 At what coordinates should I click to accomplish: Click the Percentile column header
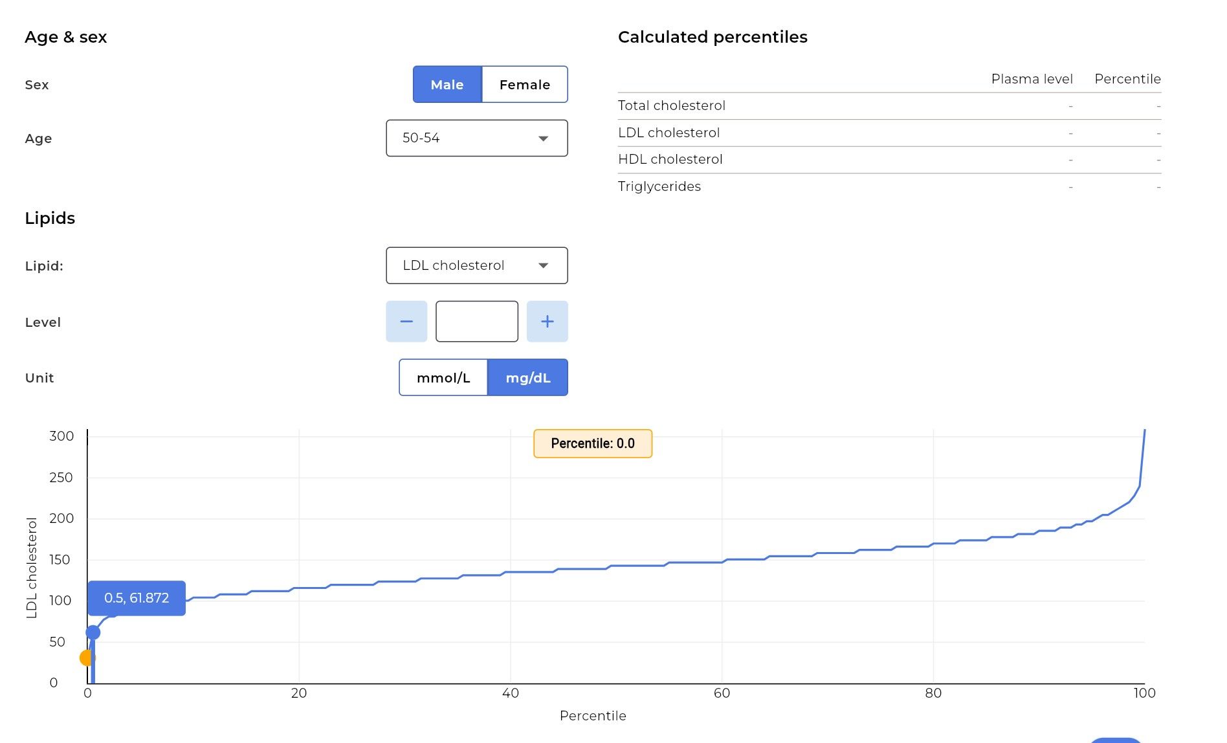pos(1127,79)
